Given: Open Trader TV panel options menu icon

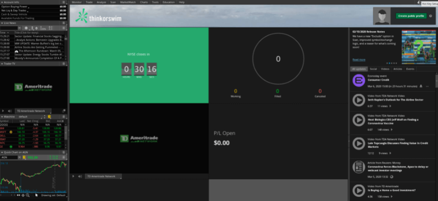Looking at the screenshot, I should (x=64, y=63).
